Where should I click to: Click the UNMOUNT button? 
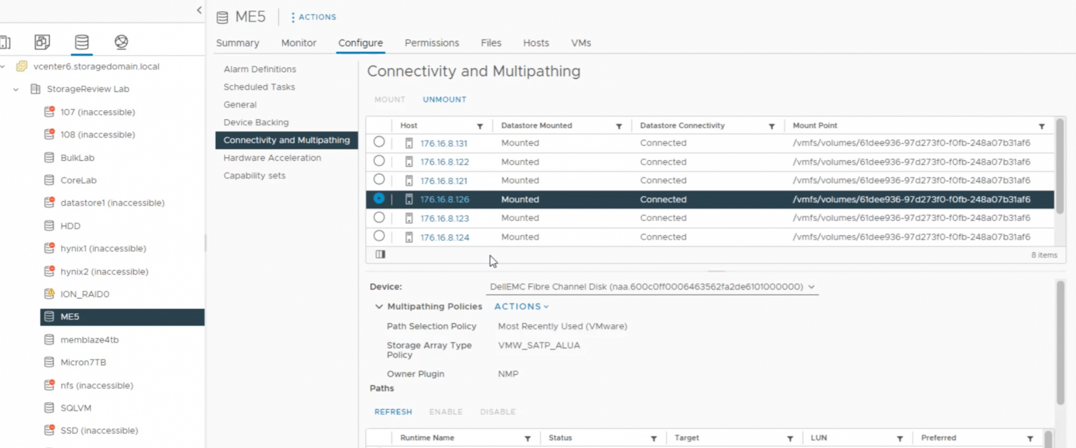tap(444, 100)
